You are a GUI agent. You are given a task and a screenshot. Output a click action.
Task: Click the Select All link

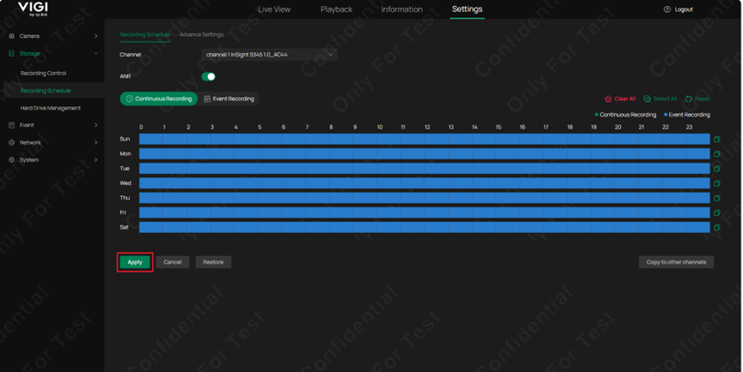tap(665, 99)
